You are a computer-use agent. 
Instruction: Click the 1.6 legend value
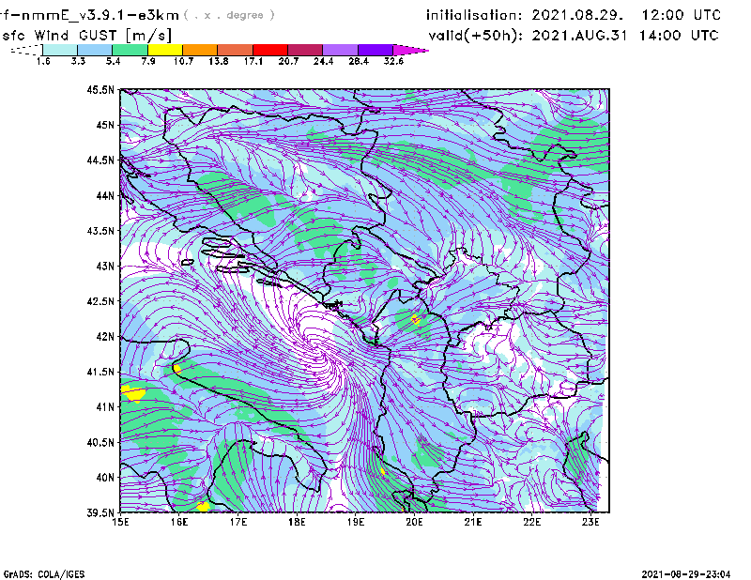(43, 61)
